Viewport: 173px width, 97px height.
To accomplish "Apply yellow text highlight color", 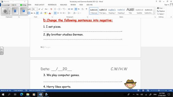I will pyautogui.click(x=45, y=13).
